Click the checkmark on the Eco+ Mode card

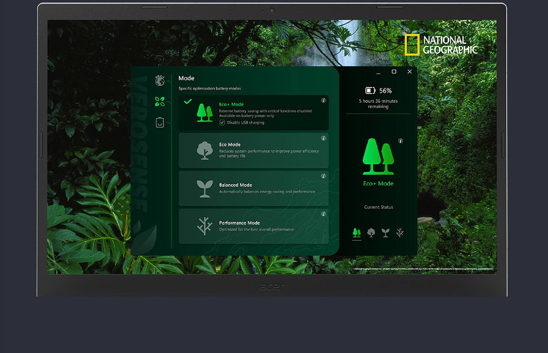tap(188, 102)
